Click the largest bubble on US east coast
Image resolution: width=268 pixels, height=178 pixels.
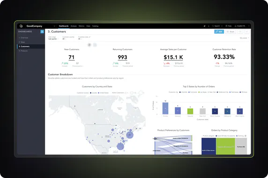[130, 135]
